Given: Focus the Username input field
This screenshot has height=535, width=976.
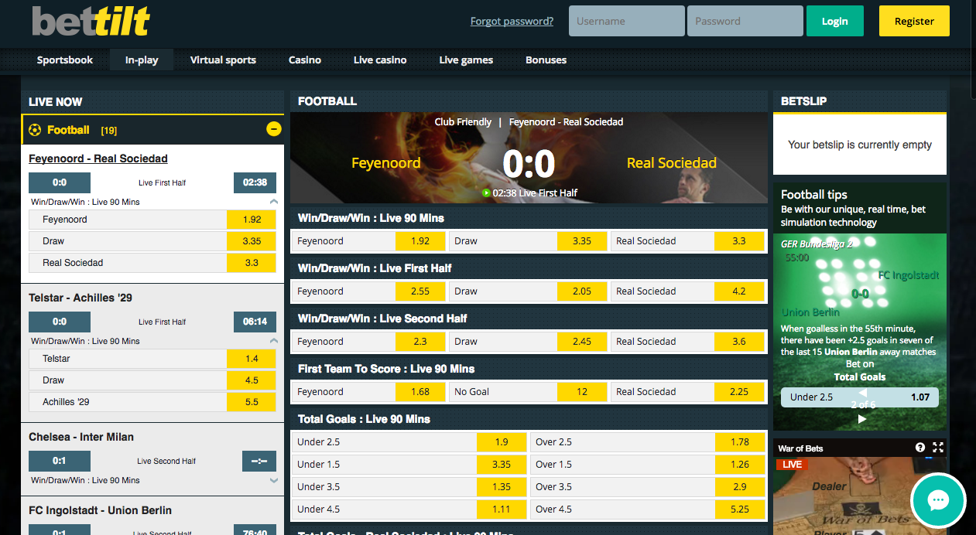Looking at the screenshot, I should pos(626,21).
